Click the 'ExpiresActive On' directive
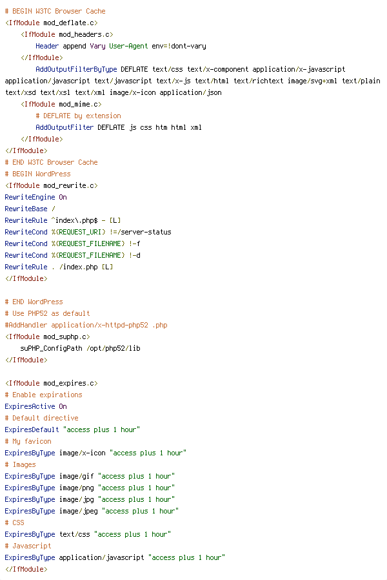This screenshot has width=387, height=580. (36, 406)
